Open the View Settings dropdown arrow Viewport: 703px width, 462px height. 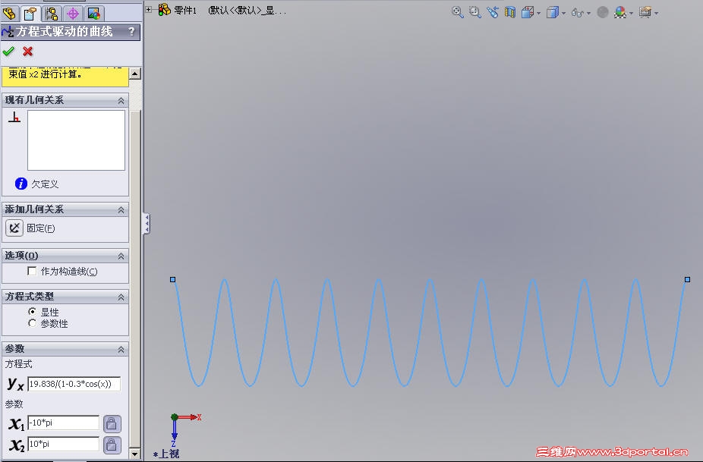pos(657,14)
